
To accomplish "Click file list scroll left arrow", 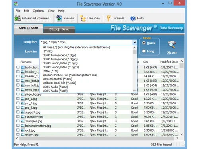I will 17,139.
